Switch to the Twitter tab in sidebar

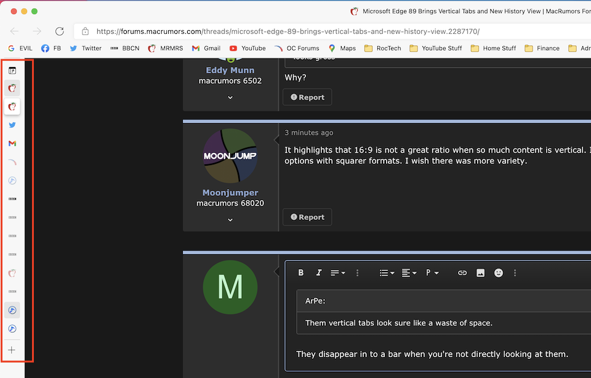pyautogui.click(x=12, y=125)
